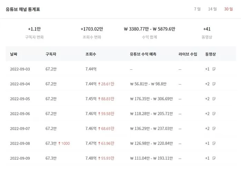This screenshot has height=169, width=241.
Task: Open video list icon for 2022-09-08
Action: (214, 143)
